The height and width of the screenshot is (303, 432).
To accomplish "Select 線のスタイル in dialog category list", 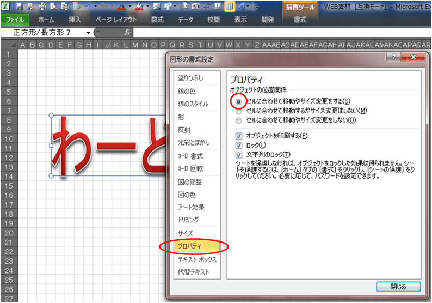I will coord(198,104).
